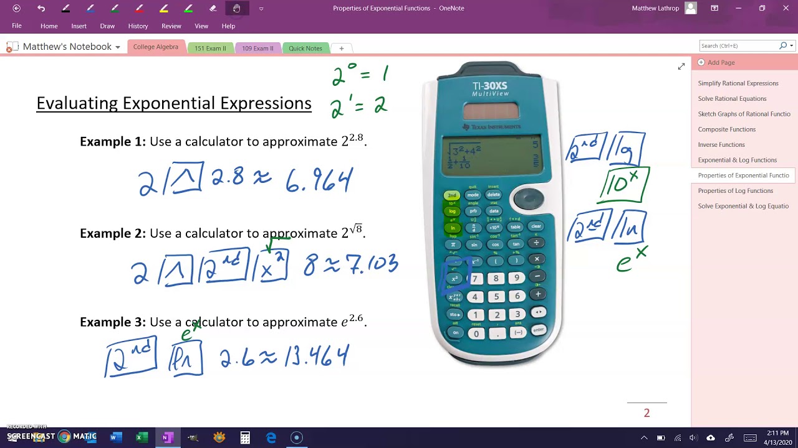This screenshot has width=798, height=448.
Task: Create a new section with the plus tab
Action: point(341,48)
